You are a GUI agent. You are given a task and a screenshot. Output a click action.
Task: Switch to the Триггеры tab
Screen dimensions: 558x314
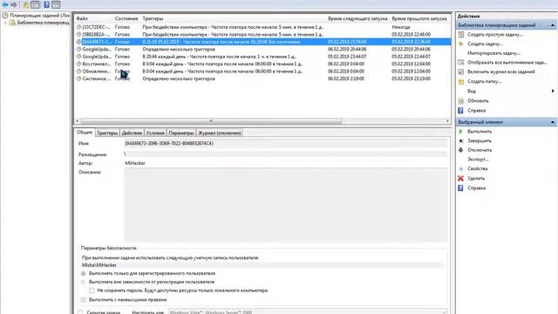click(107, 133)
